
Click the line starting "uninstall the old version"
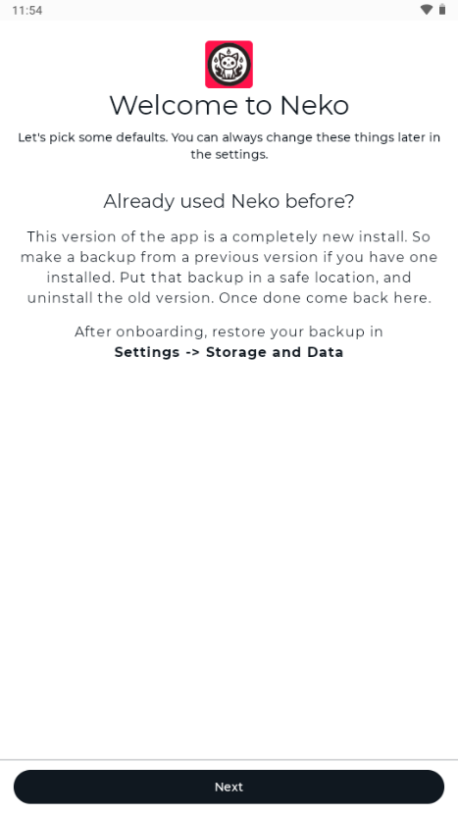tap(229, 298)
